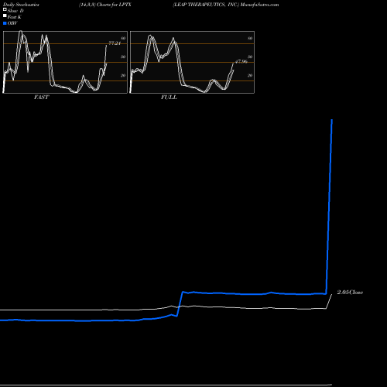The width and height of the screenshot is (387, 387).
Task: Click the FAST stochastic chart thumbnail
Action: tap(65, 62)
